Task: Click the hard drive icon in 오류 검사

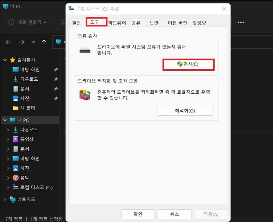Action: click(x=85, y=51)
